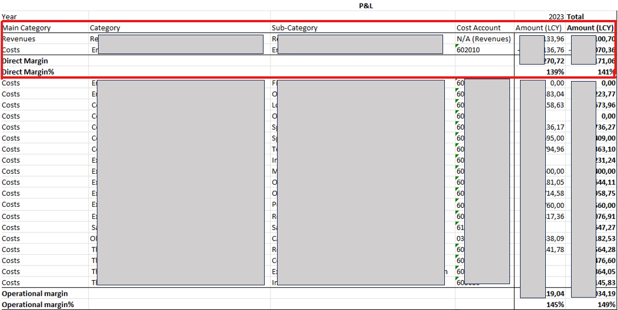Select the 149% total operational margin value
Image resolution: width=618 pixels, height=310 pixels.
[607, 305]
